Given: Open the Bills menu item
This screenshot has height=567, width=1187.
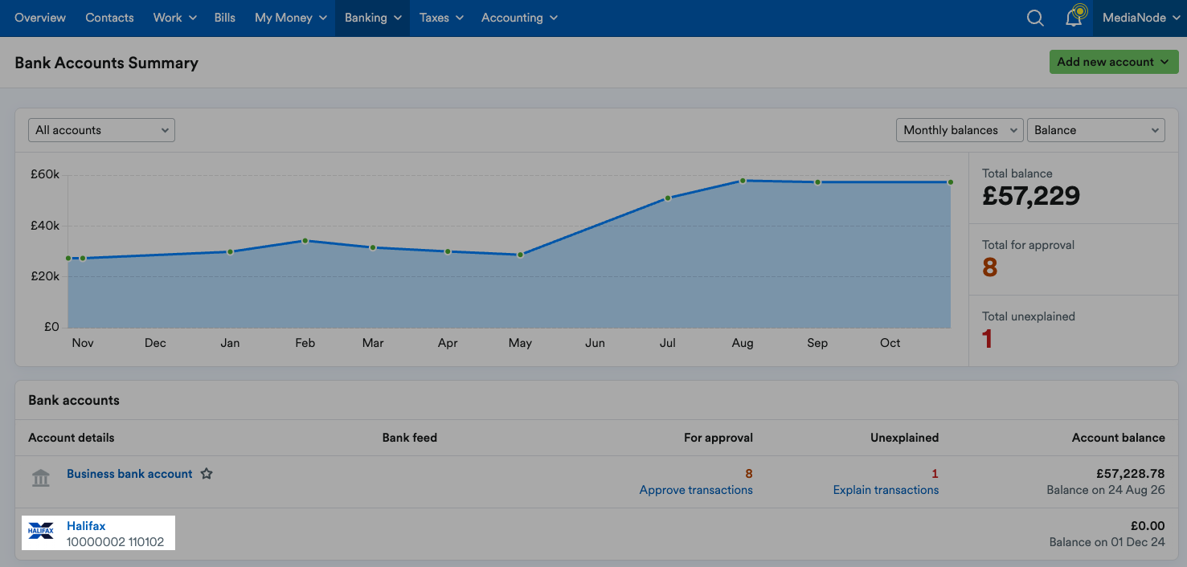Looking at the screenshot, I should [225, 18].
